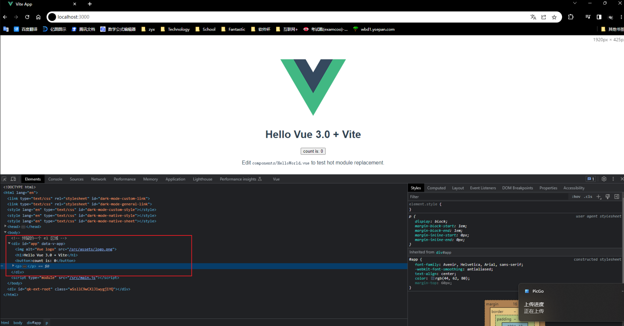Viewport: 624px width, 326px height.
Task: Open the Chrome three-dot menu
Action: tap(621, 17)
